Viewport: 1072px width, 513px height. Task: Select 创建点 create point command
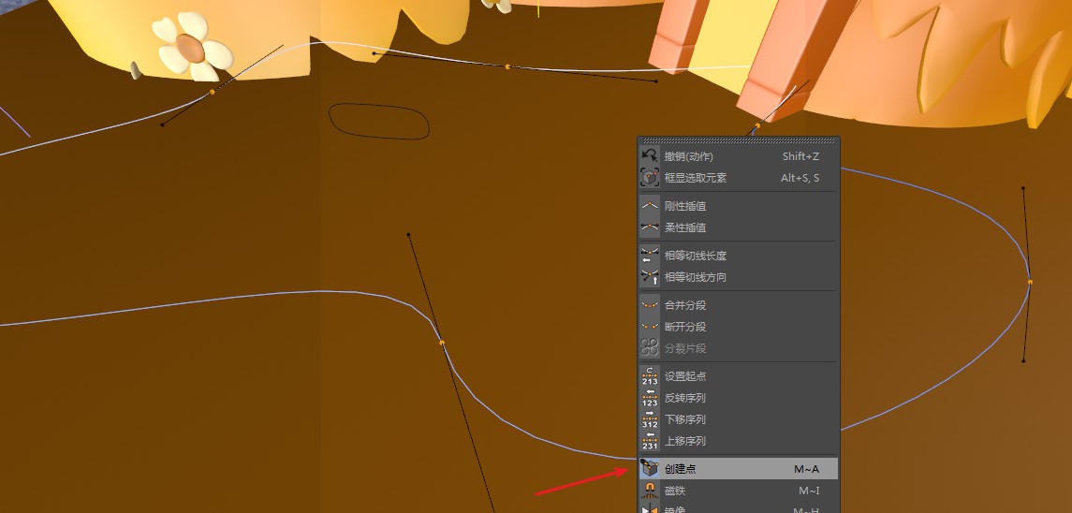coord(738,469)
